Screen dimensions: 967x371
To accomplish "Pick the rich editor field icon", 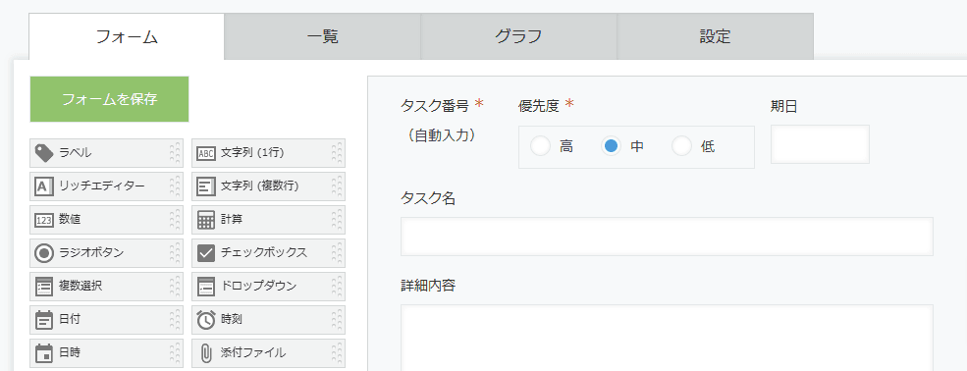I will coord(44,186).
